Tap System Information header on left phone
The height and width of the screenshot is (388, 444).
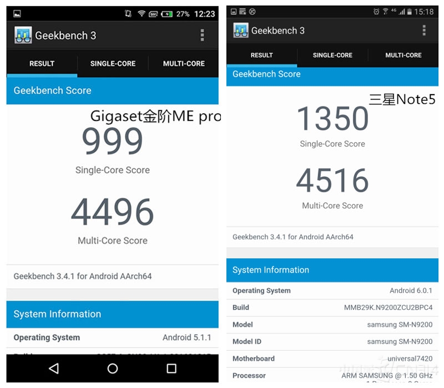113,314
